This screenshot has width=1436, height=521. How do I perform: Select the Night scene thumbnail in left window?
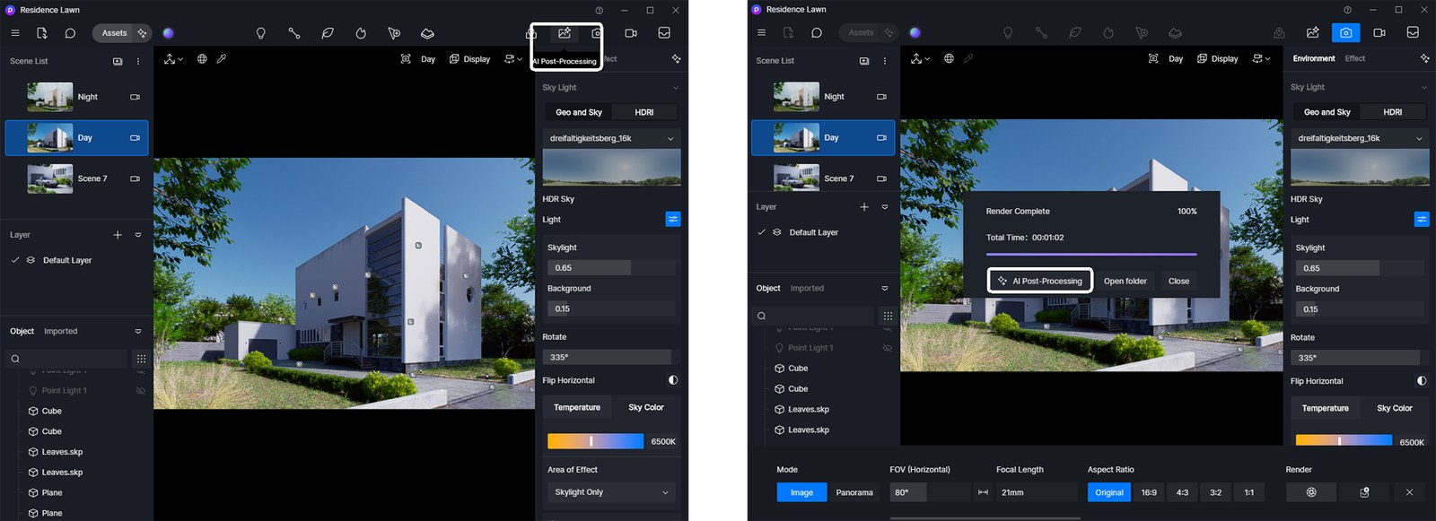pos(50,97)
